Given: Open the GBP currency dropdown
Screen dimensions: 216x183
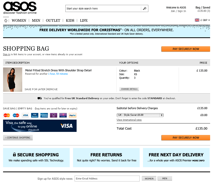Looking at the screenshot, I should 205,20.
